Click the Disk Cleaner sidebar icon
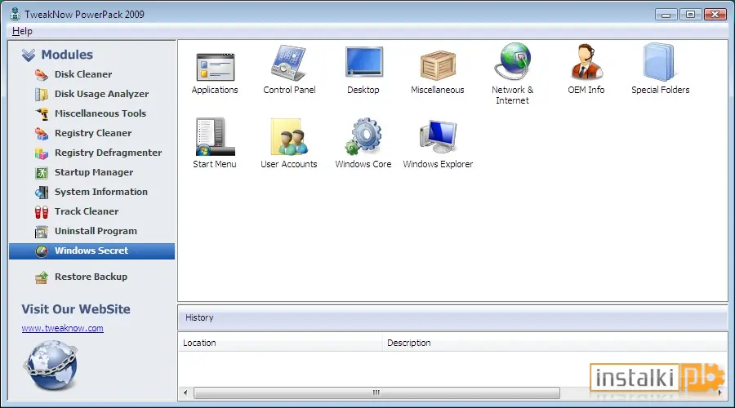Screen dimensions: 735x408 point(42,74)
